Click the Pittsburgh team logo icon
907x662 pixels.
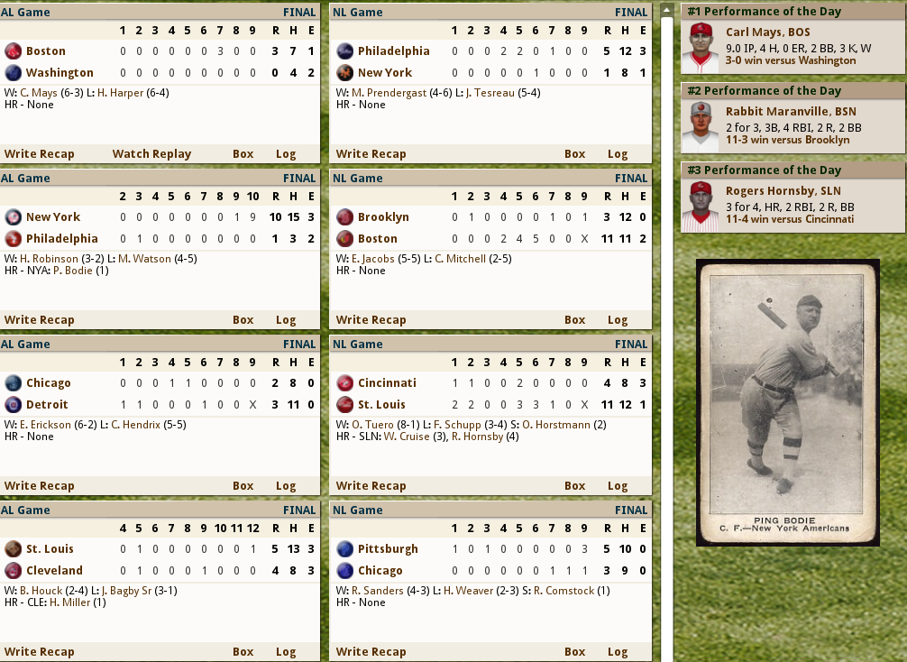344,548
